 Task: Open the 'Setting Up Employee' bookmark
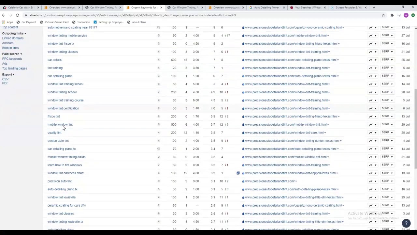click(x=108, y=22)
